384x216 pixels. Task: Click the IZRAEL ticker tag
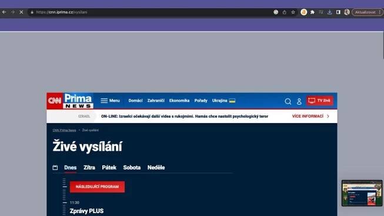tap(84, 116)
